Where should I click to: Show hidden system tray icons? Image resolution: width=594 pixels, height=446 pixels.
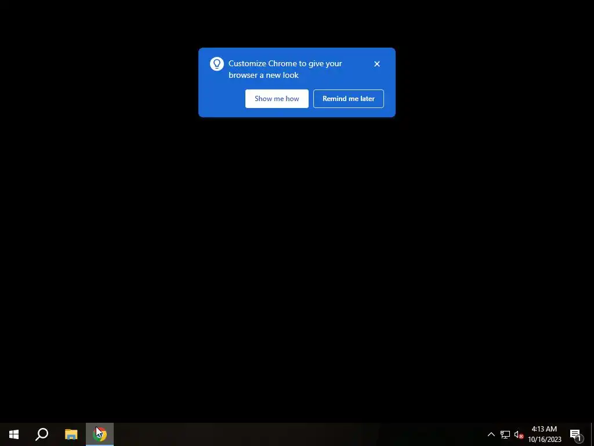coord(491,434)
